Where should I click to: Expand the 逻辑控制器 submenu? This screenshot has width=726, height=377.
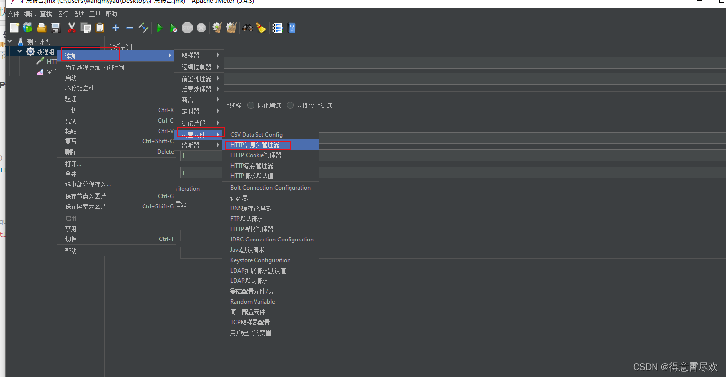click(x=199, y=67)
